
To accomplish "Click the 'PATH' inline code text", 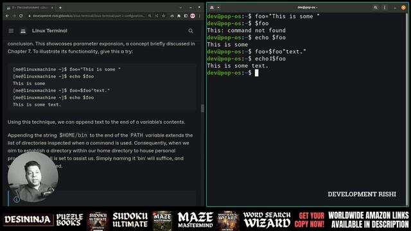I will pos(137,135).
